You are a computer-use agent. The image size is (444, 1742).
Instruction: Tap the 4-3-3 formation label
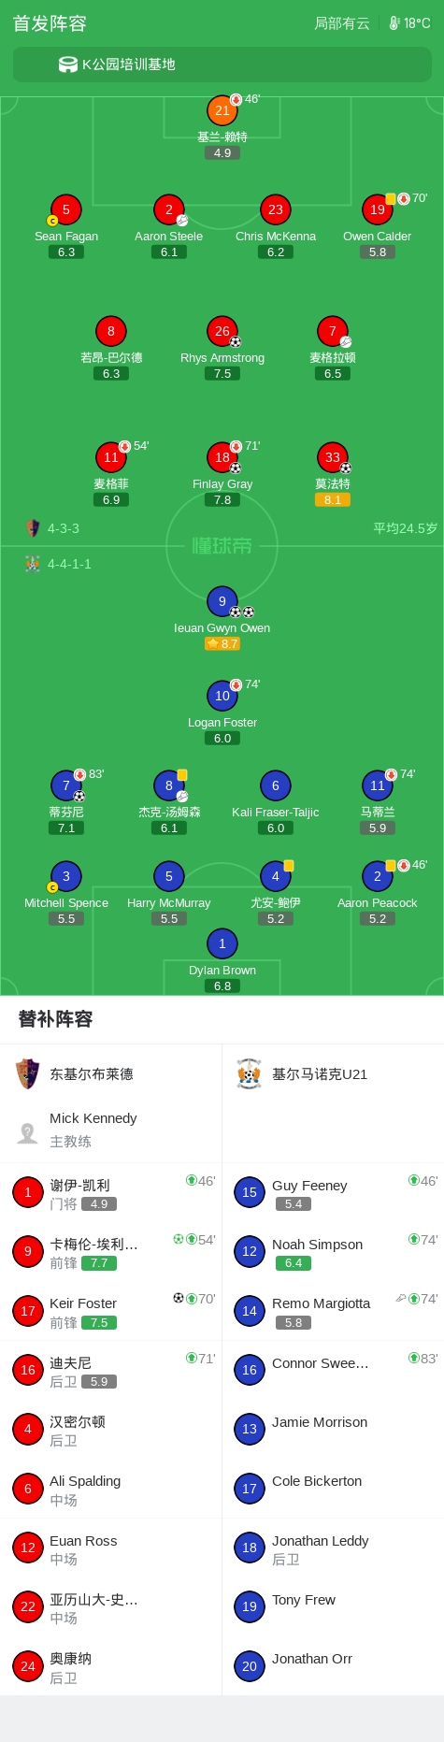click(64, 528)
